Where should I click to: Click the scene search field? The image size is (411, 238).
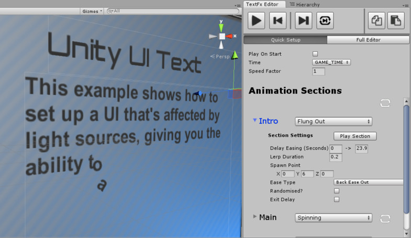click(x=173, y=11)
